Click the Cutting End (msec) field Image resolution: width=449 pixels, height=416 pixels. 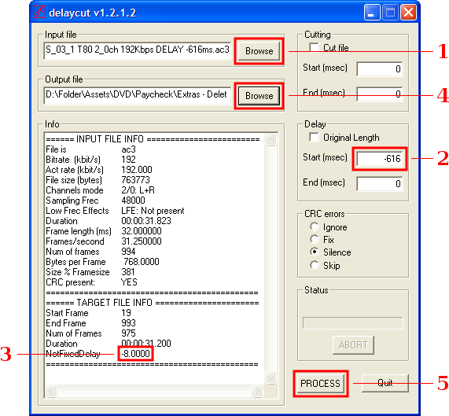pos(380,94)
